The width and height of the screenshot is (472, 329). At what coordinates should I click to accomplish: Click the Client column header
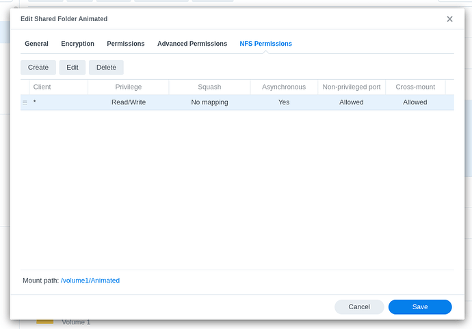58,87
